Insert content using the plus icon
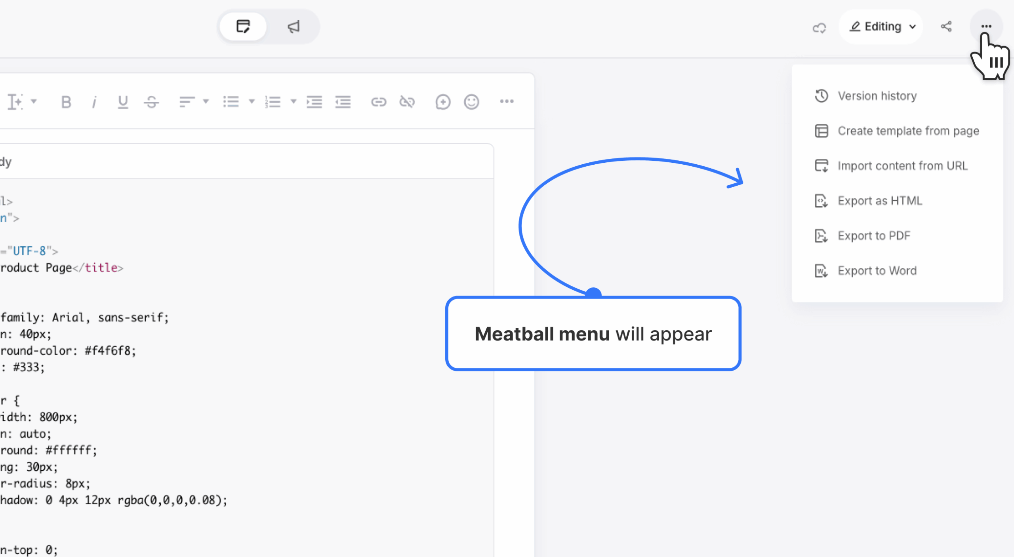Image resolution: width=1014 pixels, height=557 pixels. point(442,102)
